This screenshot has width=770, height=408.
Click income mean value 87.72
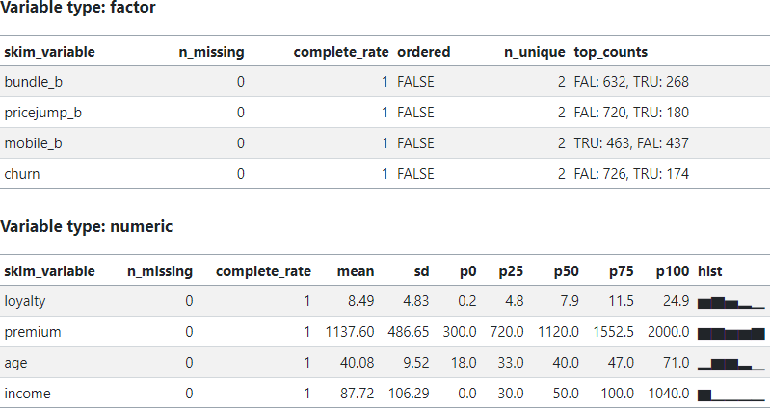point(357,394)
